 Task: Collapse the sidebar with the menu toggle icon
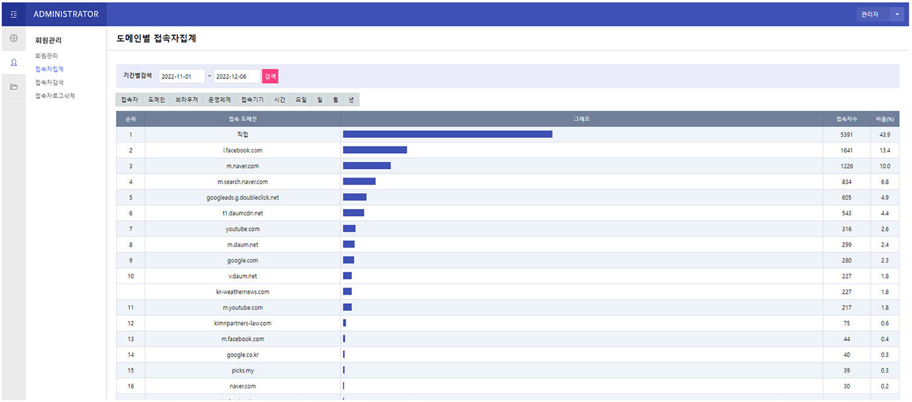(x=14, y=14)
